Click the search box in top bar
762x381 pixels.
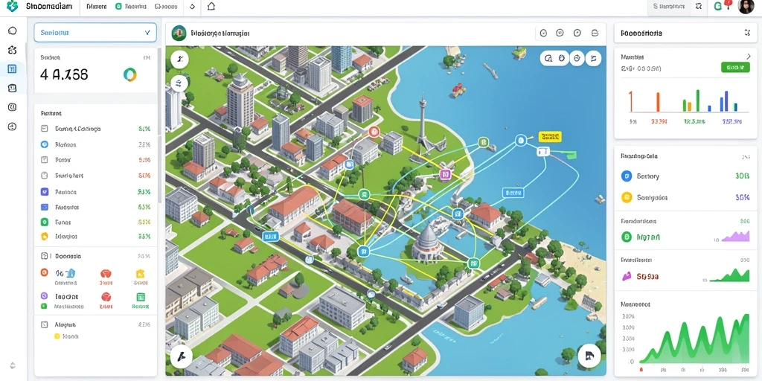click(668, 6)
